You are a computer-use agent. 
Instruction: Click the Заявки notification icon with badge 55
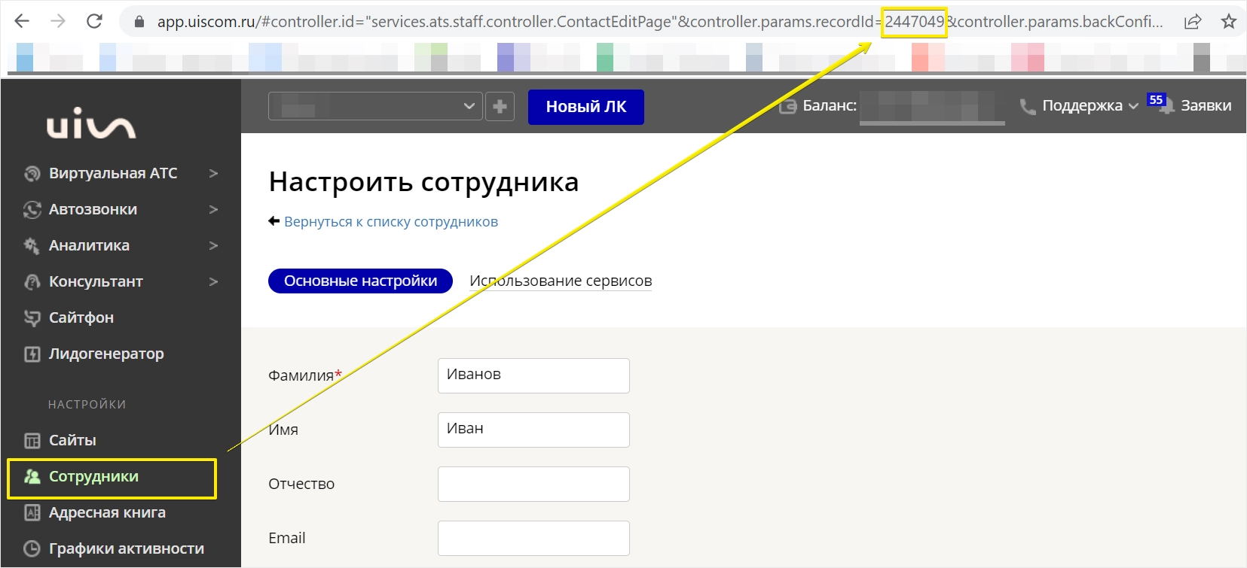tap(1161, 104)
